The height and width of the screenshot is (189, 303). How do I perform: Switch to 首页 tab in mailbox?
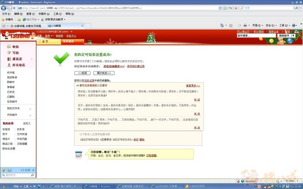pyautogui.click(x=49, y=42)
